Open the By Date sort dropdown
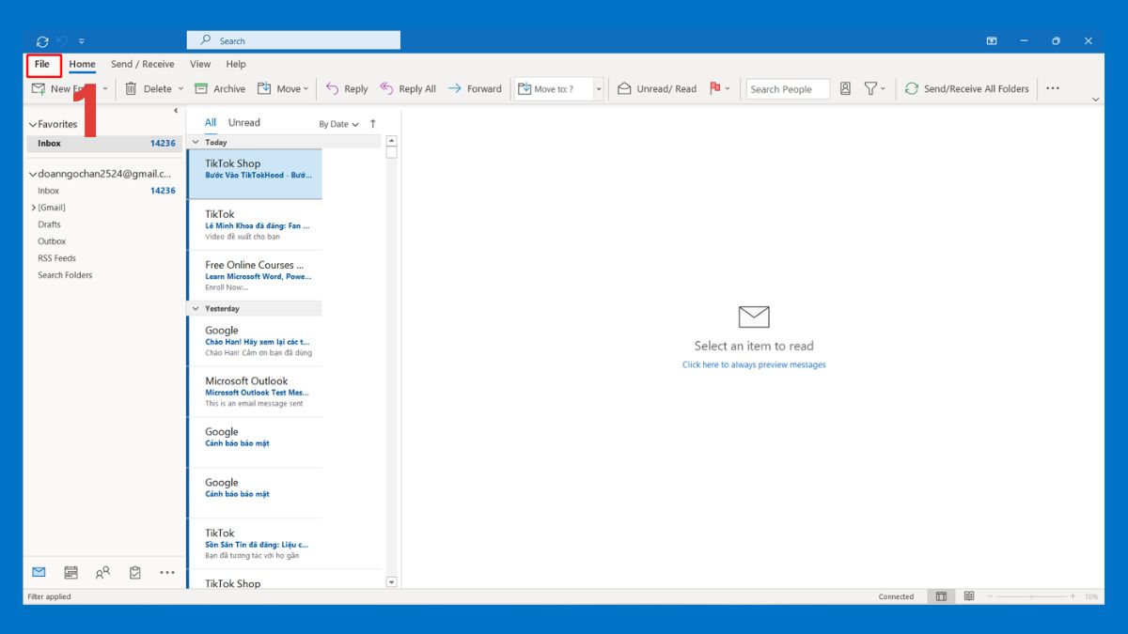Screen dimensions: 1128x634 click(338, 124)
